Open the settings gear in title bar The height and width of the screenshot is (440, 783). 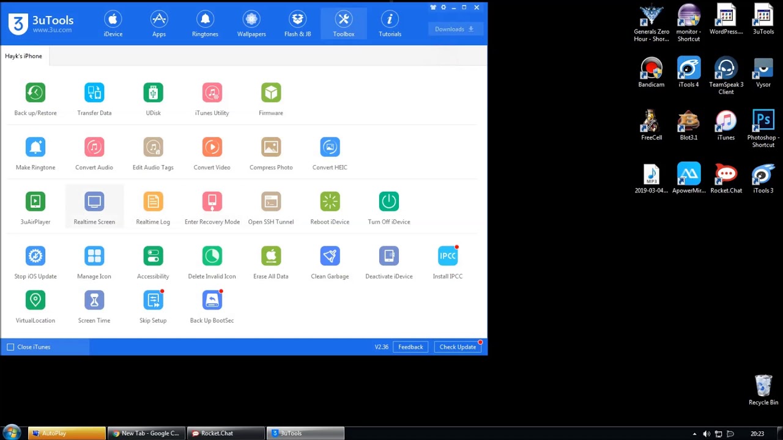tap(443, 7)
